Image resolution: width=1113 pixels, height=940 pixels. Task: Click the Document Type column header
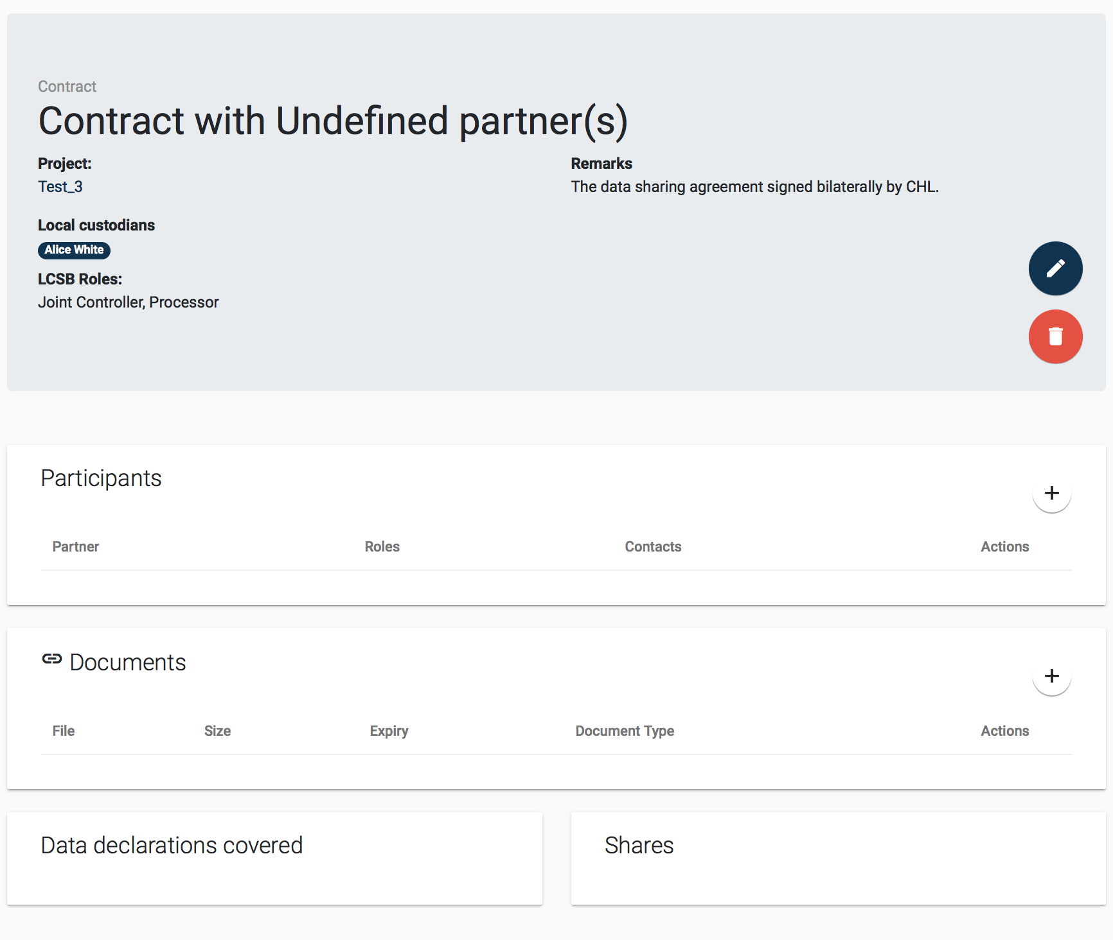point(625,731)
